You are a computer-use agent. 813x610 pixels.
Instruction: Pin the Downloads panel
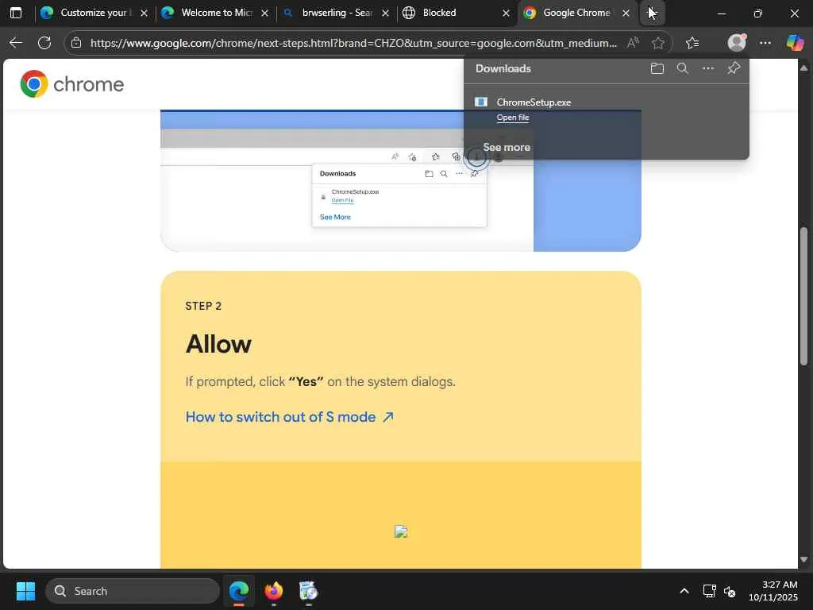tap(733, 68)
